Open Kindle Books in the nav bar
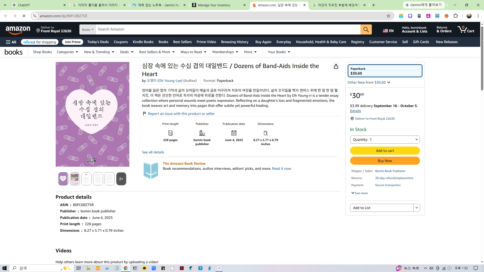 [143, 42]
